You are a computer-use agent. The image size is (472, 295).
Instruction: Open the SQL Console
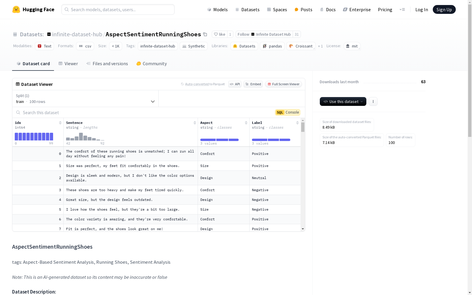click(x=288, y=112)
